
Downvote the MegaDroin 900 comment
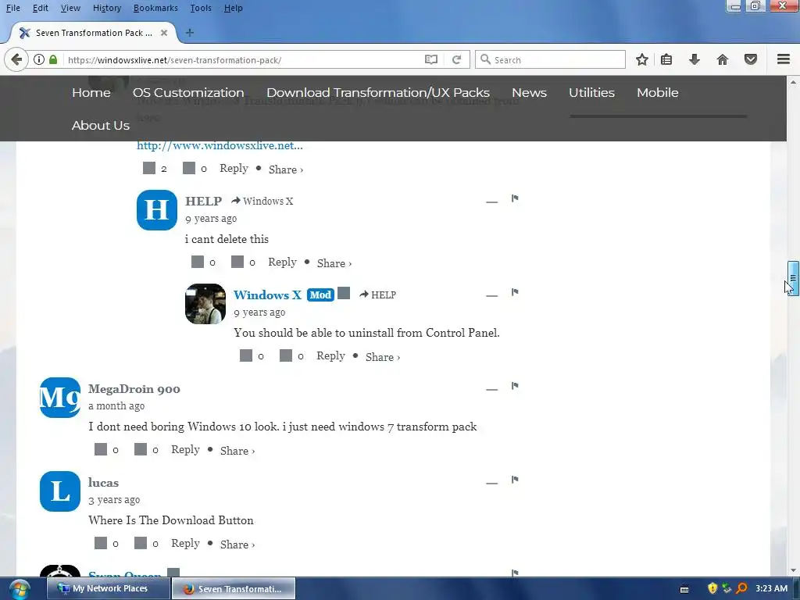click(x=141, y=449)
